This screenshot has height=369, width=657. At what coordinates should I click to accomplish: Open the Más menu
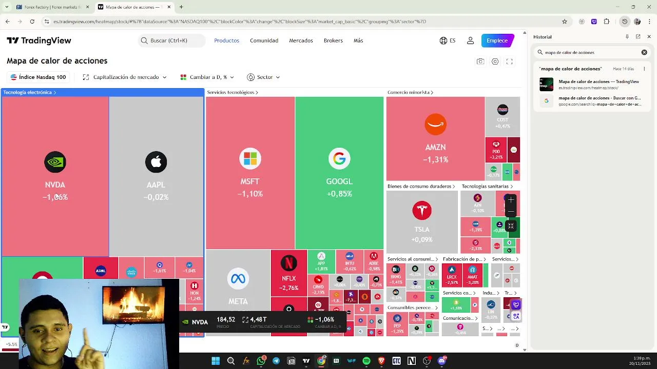click(x=358, y=40)
